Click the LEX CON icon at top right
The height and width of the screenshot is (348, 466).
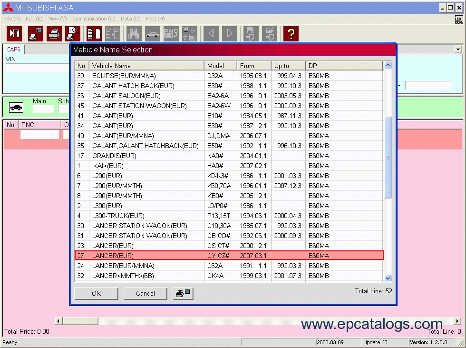(458, 20)
